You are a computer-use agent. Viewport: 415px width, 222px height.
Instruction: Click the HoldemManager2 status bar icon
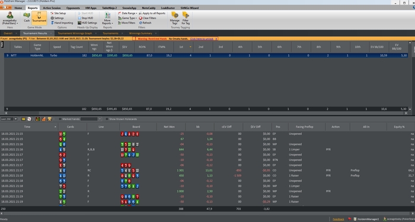point(356,219)
